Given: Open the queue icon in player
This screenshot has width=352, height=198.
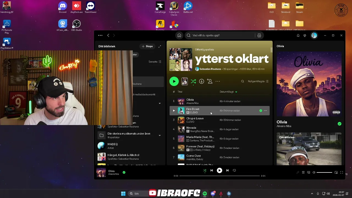Looking at the screenshot, I should (303, 172).
